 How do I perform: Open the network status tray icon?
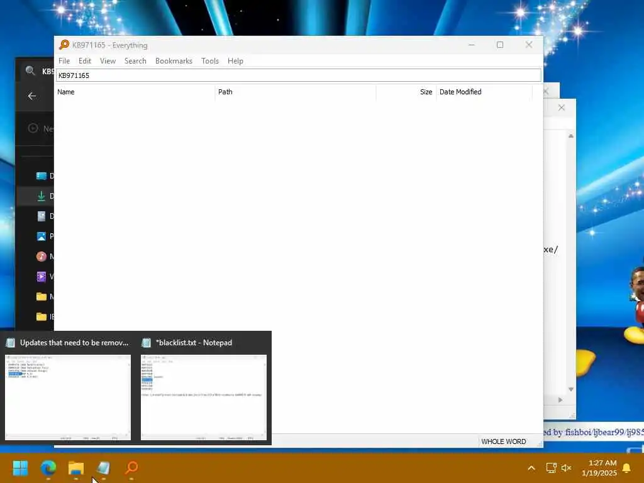click(x=551, y=468)
